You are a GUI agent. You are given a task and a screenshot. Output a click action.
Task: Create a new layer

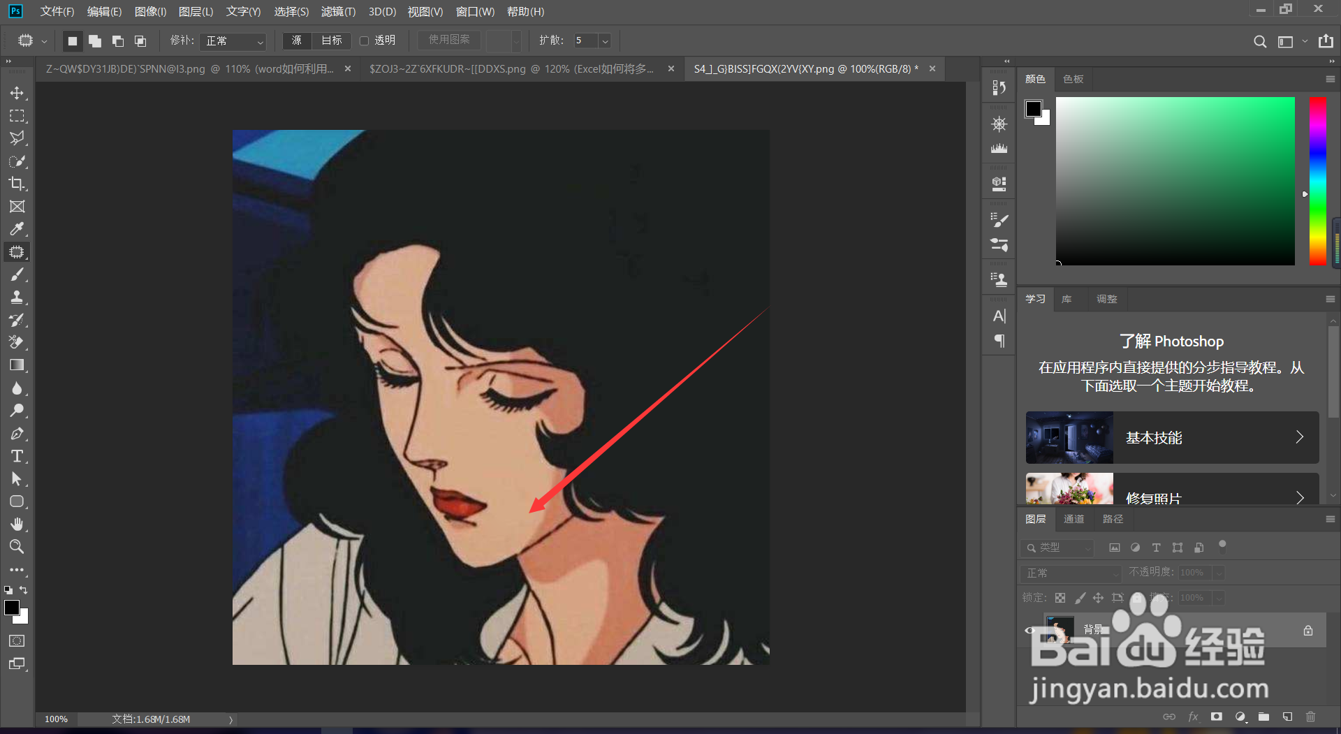coord(1287,717)
